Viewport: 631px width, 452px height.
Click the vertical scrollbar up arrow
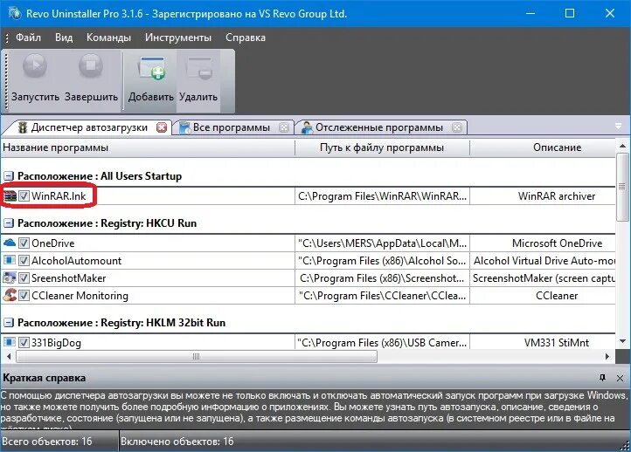(622, 146)
